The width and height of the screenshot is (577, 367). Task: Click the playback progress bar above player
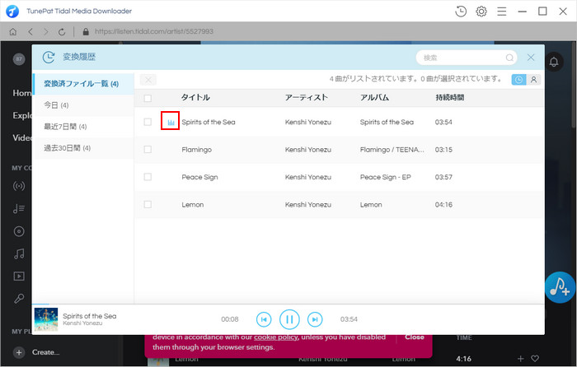click(288, 304)
